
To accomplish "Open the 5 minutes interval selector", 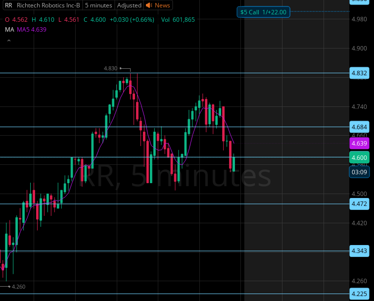I will coord(98,5).
